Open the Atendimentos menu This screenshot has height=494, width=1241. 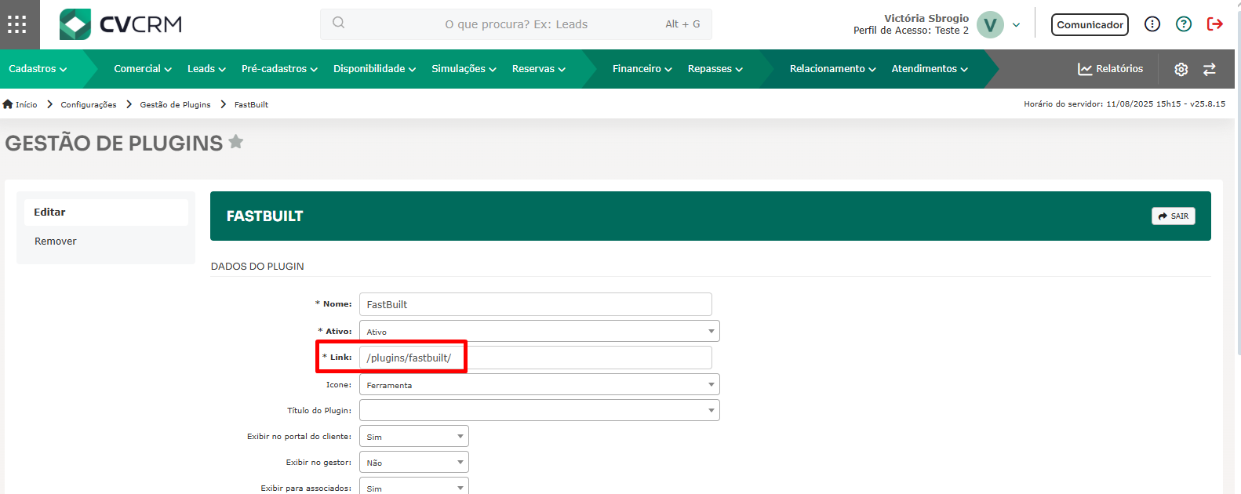[930, 69]
